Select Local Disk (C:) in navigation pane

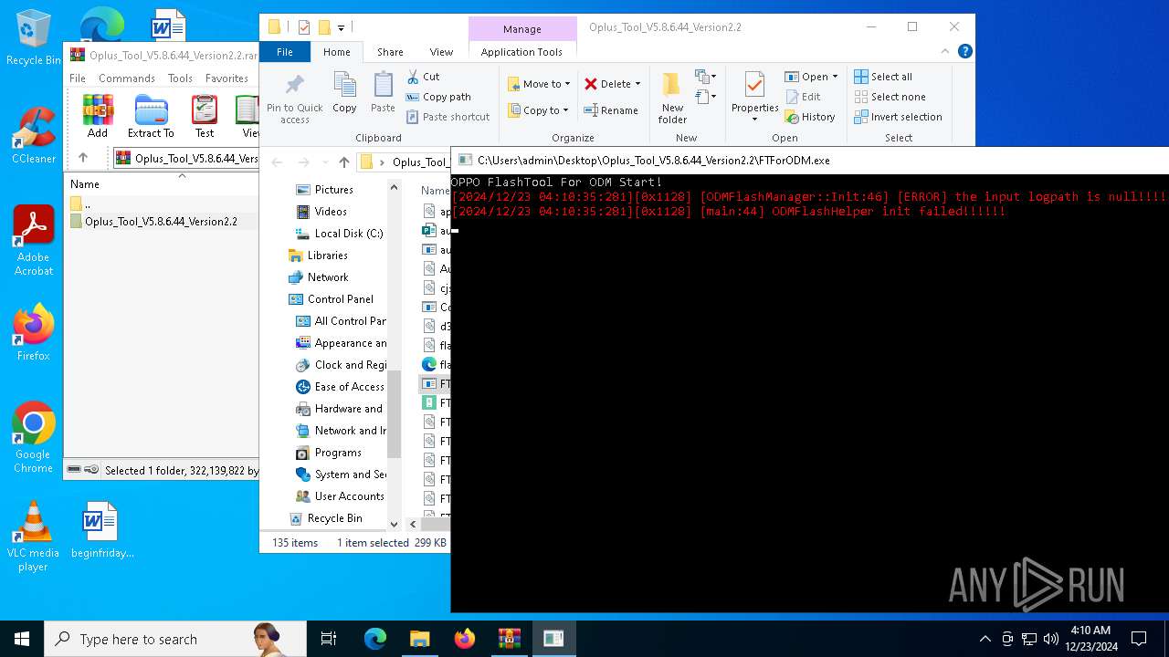[x=348, y=234]
